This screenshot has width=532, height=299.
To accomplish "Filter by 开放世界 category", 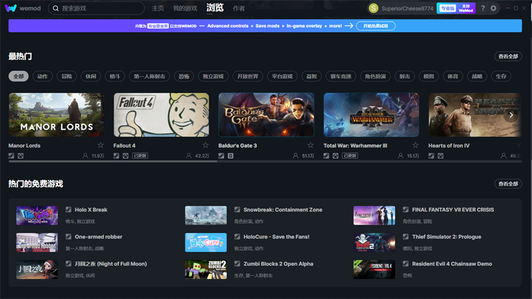I will click(247, 76).
